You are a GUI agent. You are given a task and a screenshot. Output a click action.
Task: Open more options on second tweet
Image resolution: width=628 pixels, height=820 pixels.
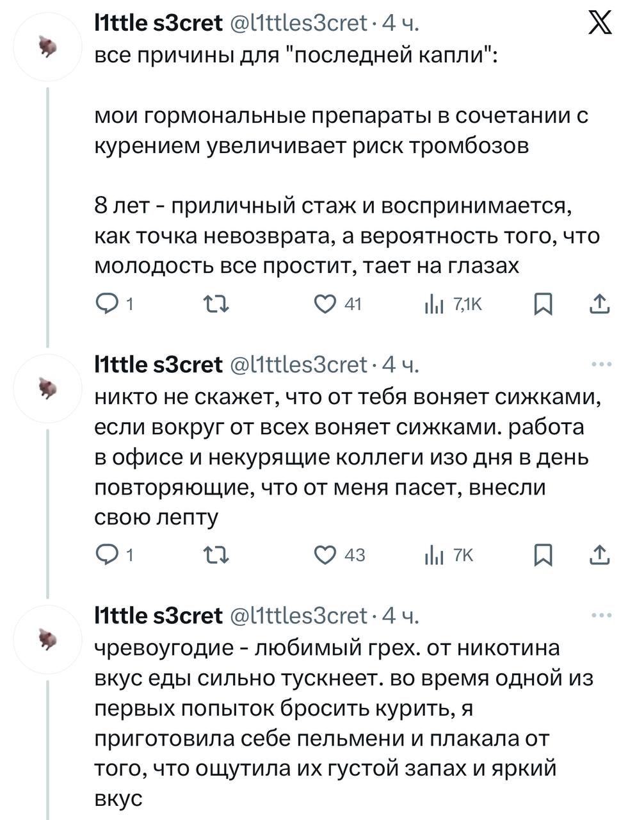pos(601,365)
